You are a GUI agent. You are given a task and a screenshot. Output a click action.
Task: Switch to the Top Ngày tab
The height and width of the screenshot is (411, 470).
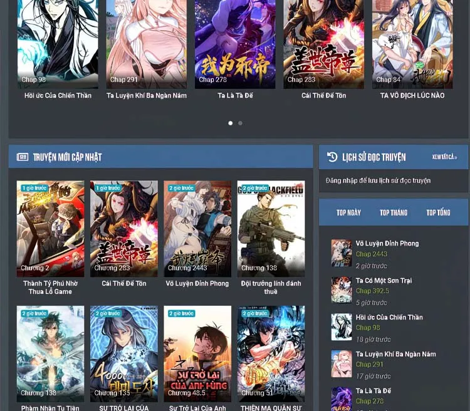[x=348, y=213]
